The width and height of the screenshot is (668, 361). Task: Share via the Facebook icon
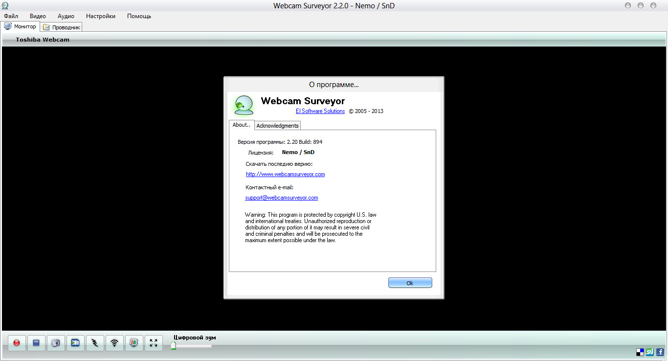click(x=660, y=352)
